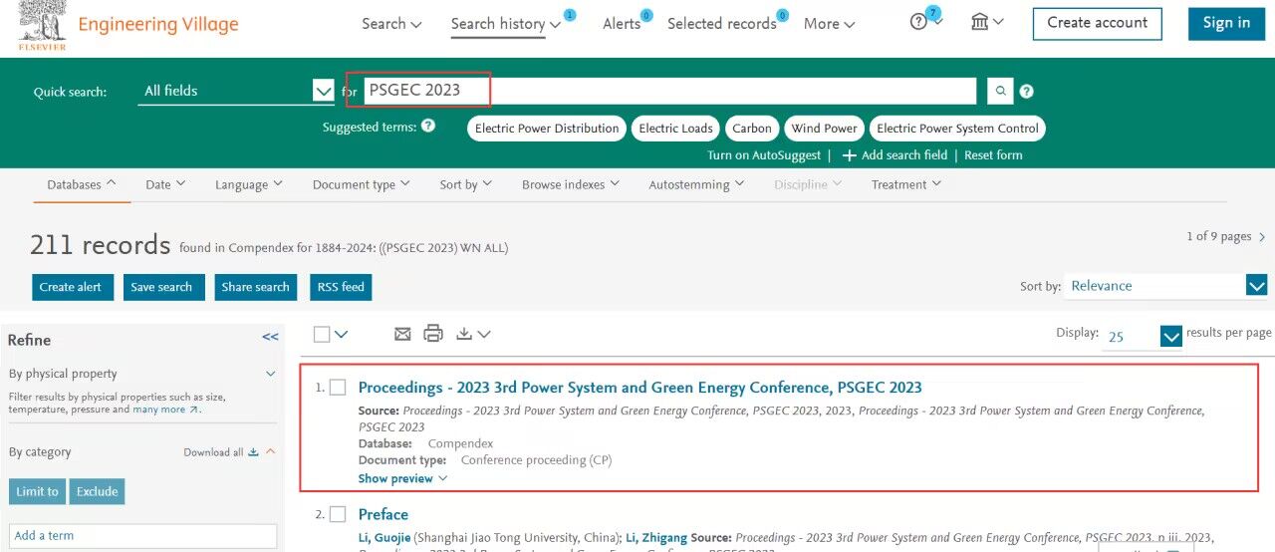Expand Show preview for record 1
This screenshot has height=552, width=1275.
[402, 478]
